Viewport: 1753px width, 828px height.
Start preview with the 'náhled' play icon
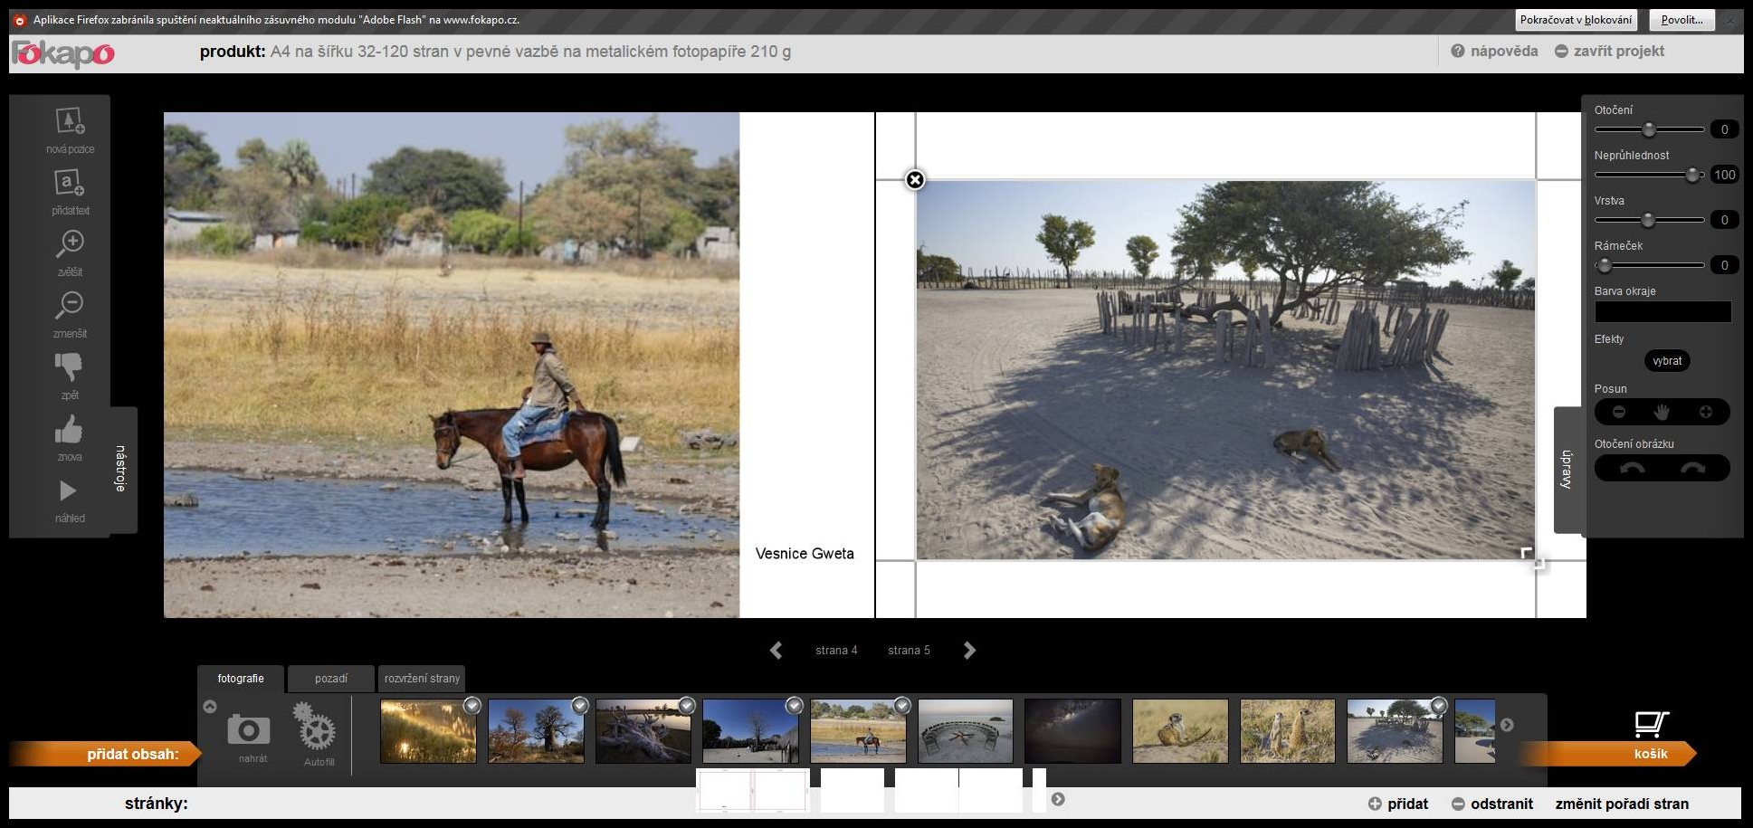click(69, 491)
